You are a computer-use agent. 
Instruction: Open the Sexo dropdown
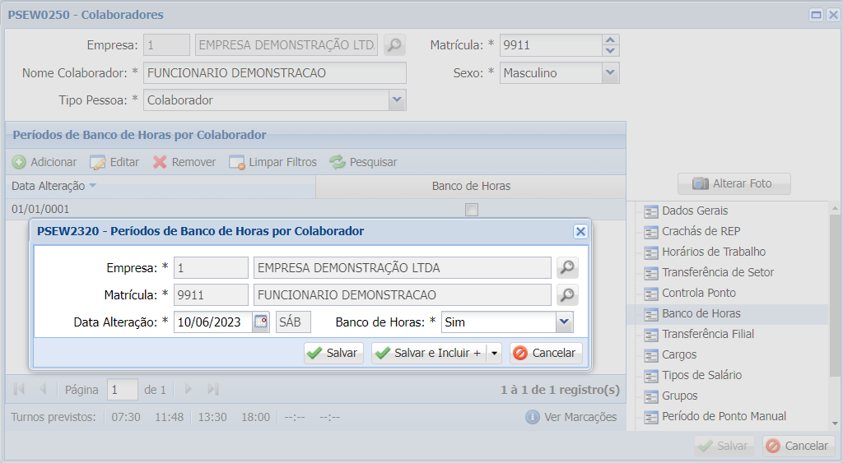tap(610, 72)
